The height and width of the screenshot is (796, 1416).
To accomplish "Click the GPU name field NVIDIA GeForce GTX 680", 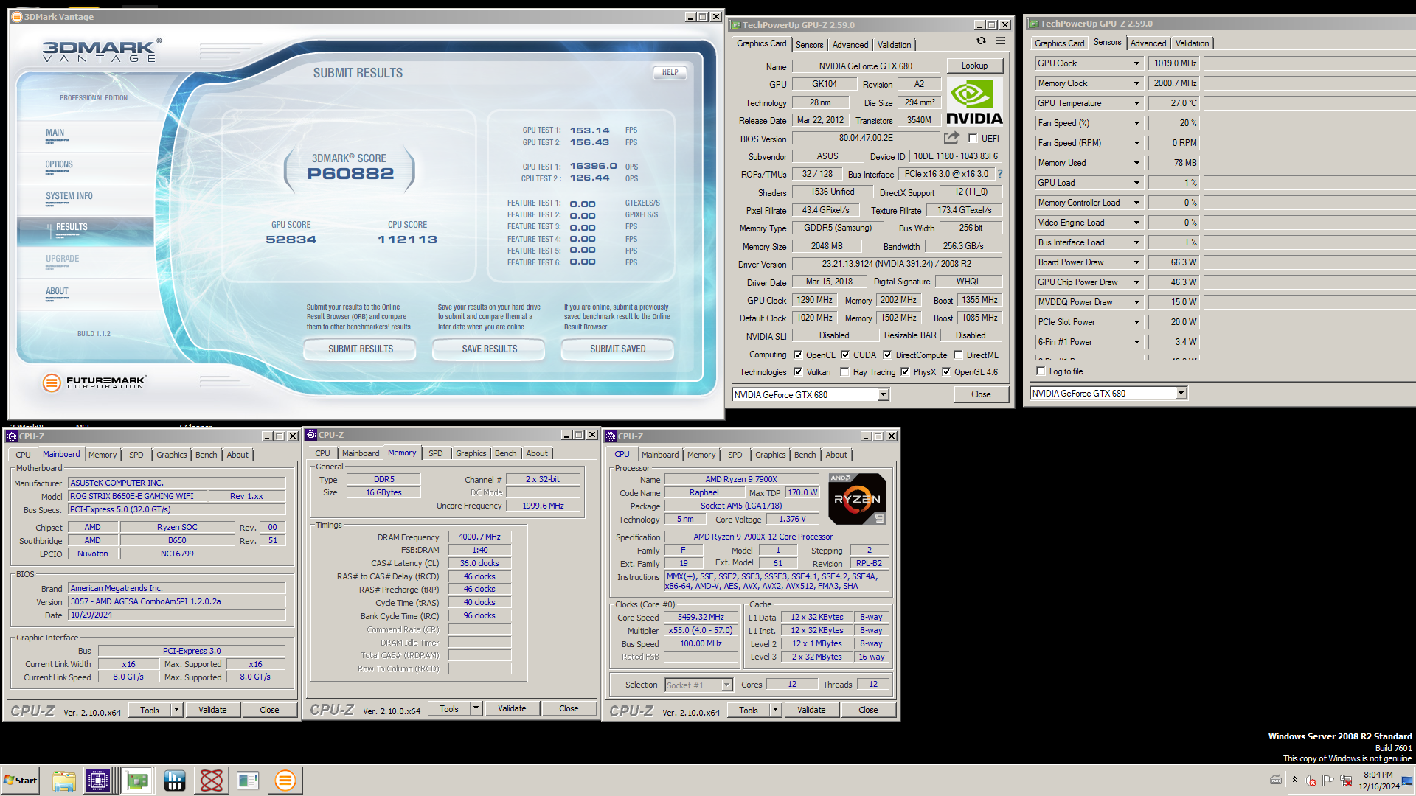I will 866,66.
